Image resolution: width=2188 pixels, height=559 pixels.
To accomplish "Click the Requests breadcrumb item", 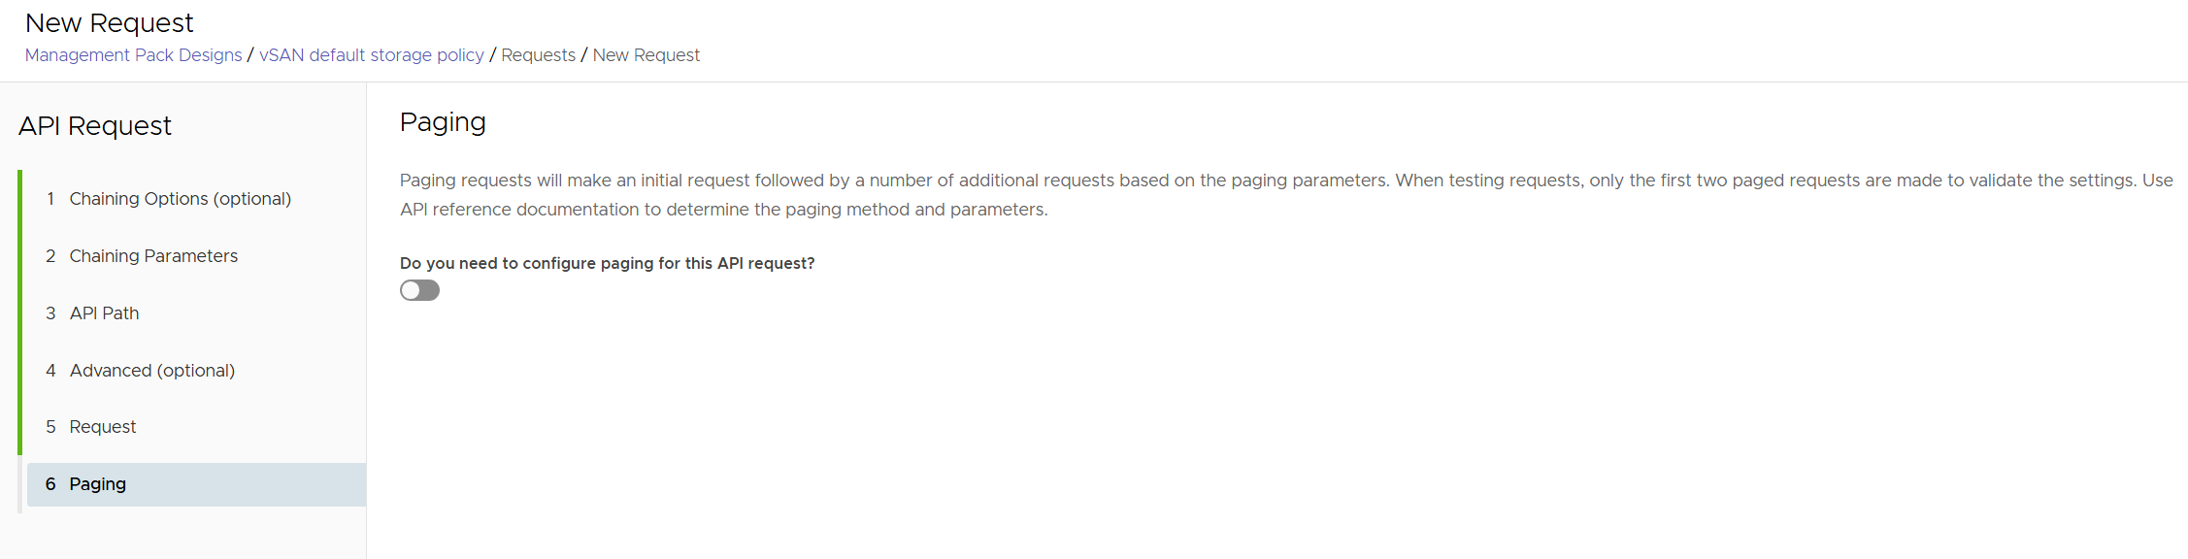I will pyautogui.click(x=538, y=55).
